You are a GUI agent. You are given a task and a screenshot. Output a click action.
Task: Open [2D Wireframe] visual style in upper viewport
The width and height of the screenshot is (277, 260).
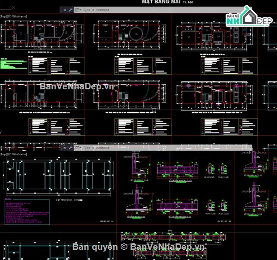coord(18,16)
